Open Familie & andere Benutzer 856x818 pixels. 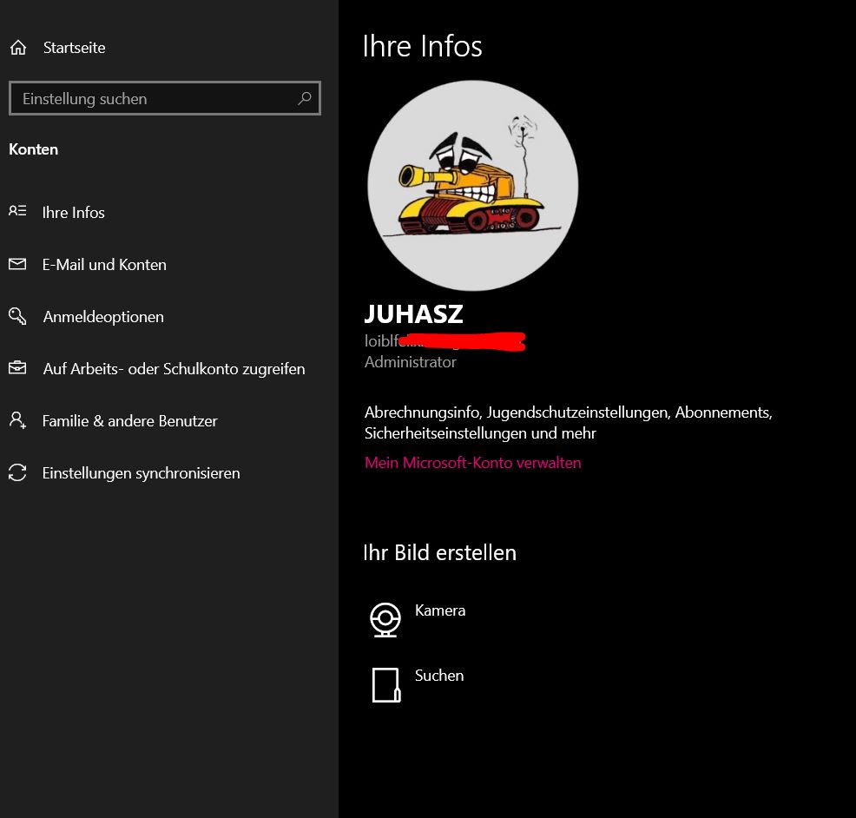coord(129,421)
